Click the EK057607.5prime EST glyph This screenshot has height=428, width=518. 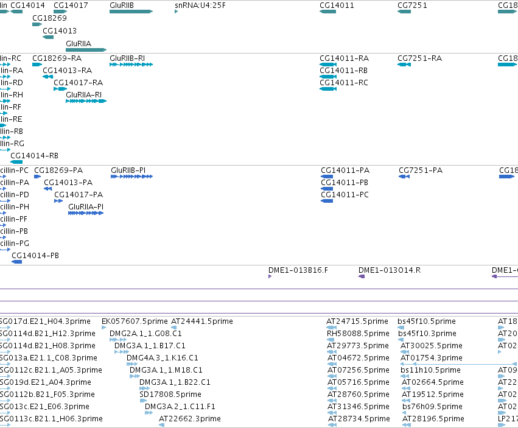pyautogui.click(x=103, y=328)
